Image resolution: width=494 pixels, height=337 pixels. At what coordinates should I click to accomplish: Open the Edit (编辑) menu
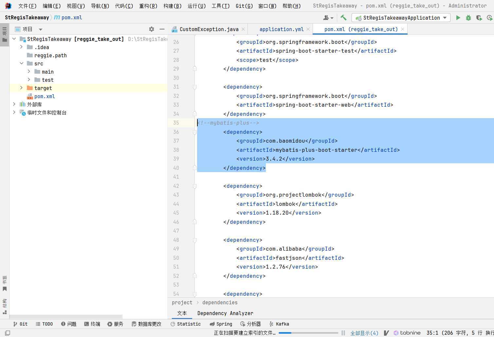52,6
